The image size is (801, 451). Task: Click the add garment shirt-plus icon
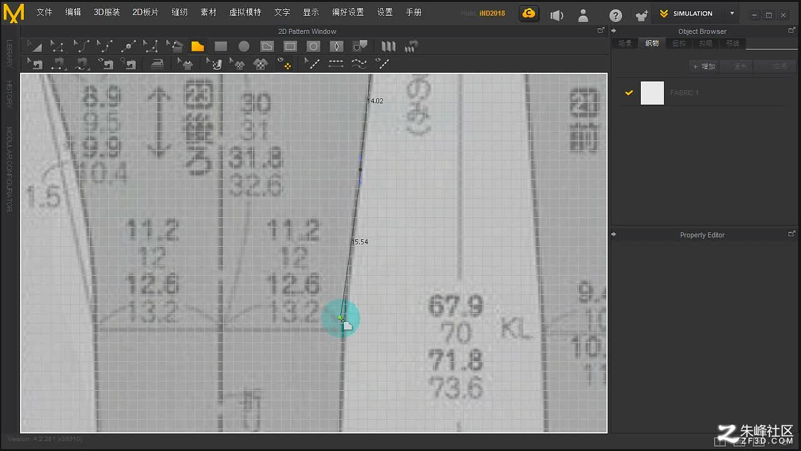click(641, 14)
